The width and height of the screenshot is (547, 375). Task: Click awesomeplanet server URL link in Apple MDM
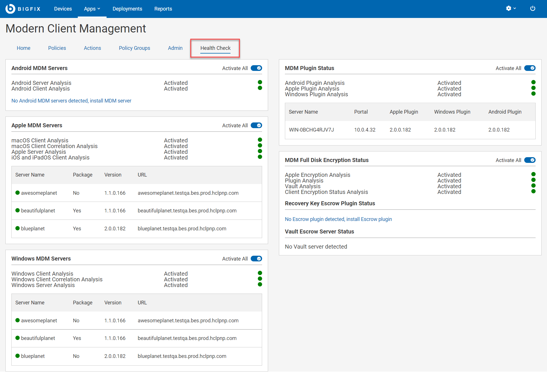click(189, 193)
